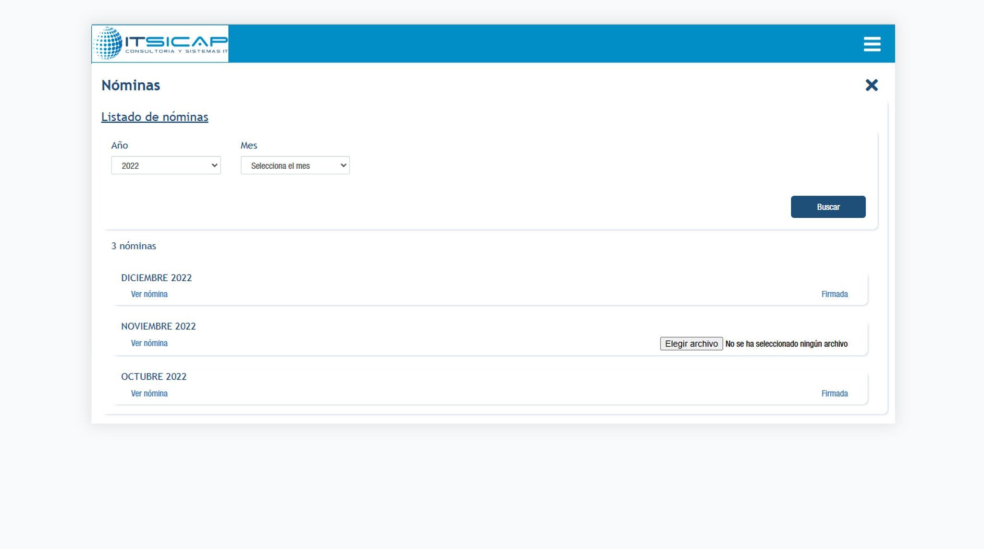
Task: Click the '3 nóminas' count text
Action: [x=134, y=246]
